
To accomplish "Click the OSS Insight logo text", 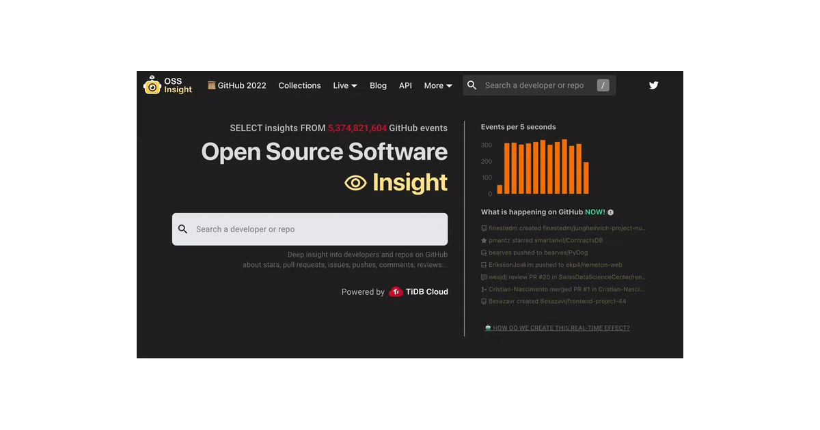I will pos(178,85).
